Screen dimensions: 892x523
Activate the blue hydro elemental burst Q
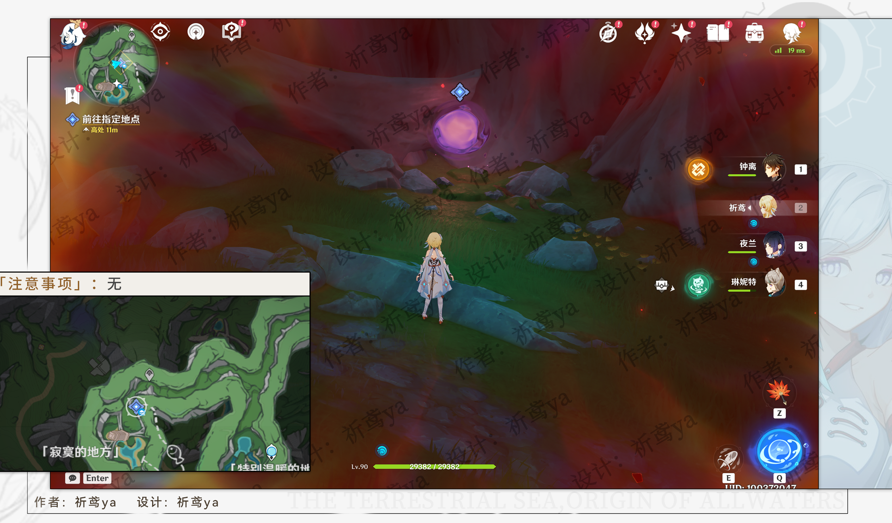[x=779, y=451]
